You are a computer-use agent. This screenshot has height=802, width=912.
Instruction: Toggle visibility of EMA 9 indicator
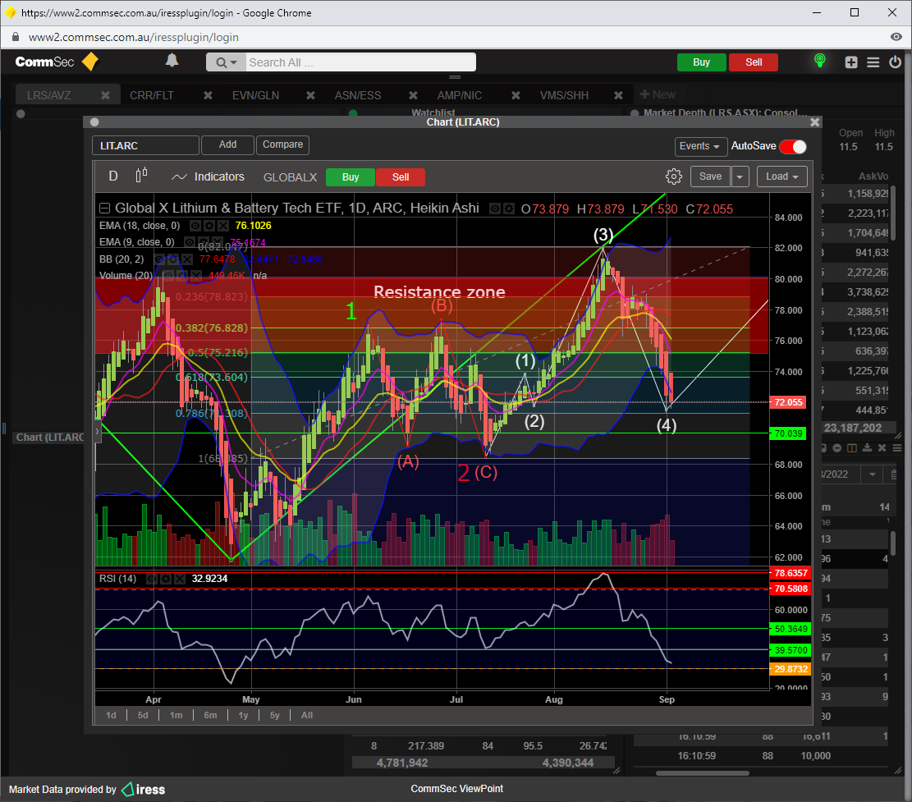pos(190,242)
